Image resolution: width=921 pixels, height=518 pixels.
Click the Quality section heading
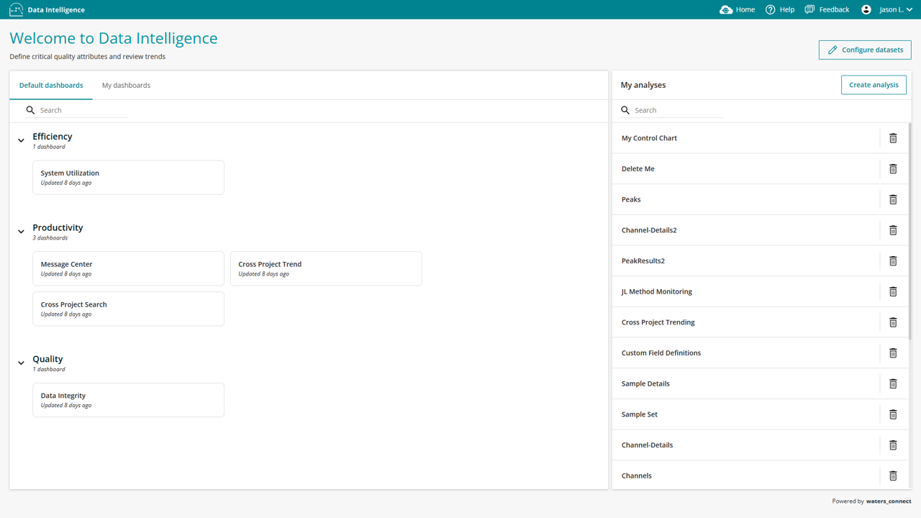(47, 358)
